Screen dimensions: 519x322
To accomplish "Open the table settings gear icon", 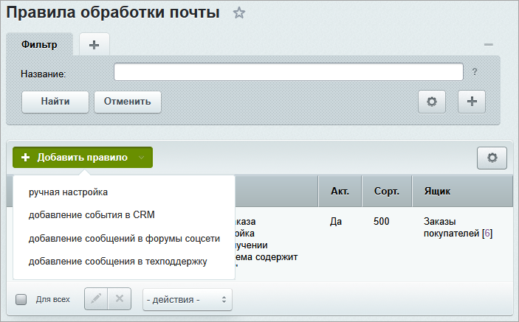I will point(492,158).
